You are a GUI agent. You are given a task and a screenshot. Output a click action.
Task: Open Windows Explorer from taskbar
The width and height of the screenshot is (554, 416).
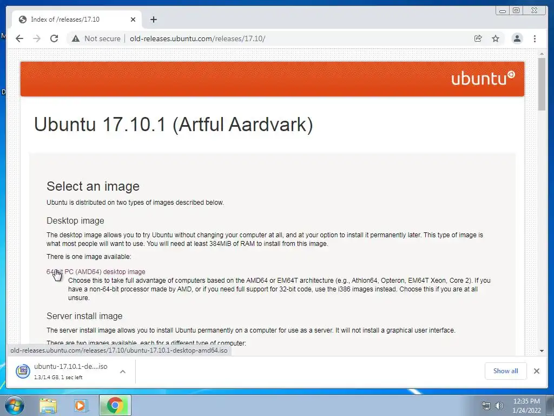click(x=48, y=405)
